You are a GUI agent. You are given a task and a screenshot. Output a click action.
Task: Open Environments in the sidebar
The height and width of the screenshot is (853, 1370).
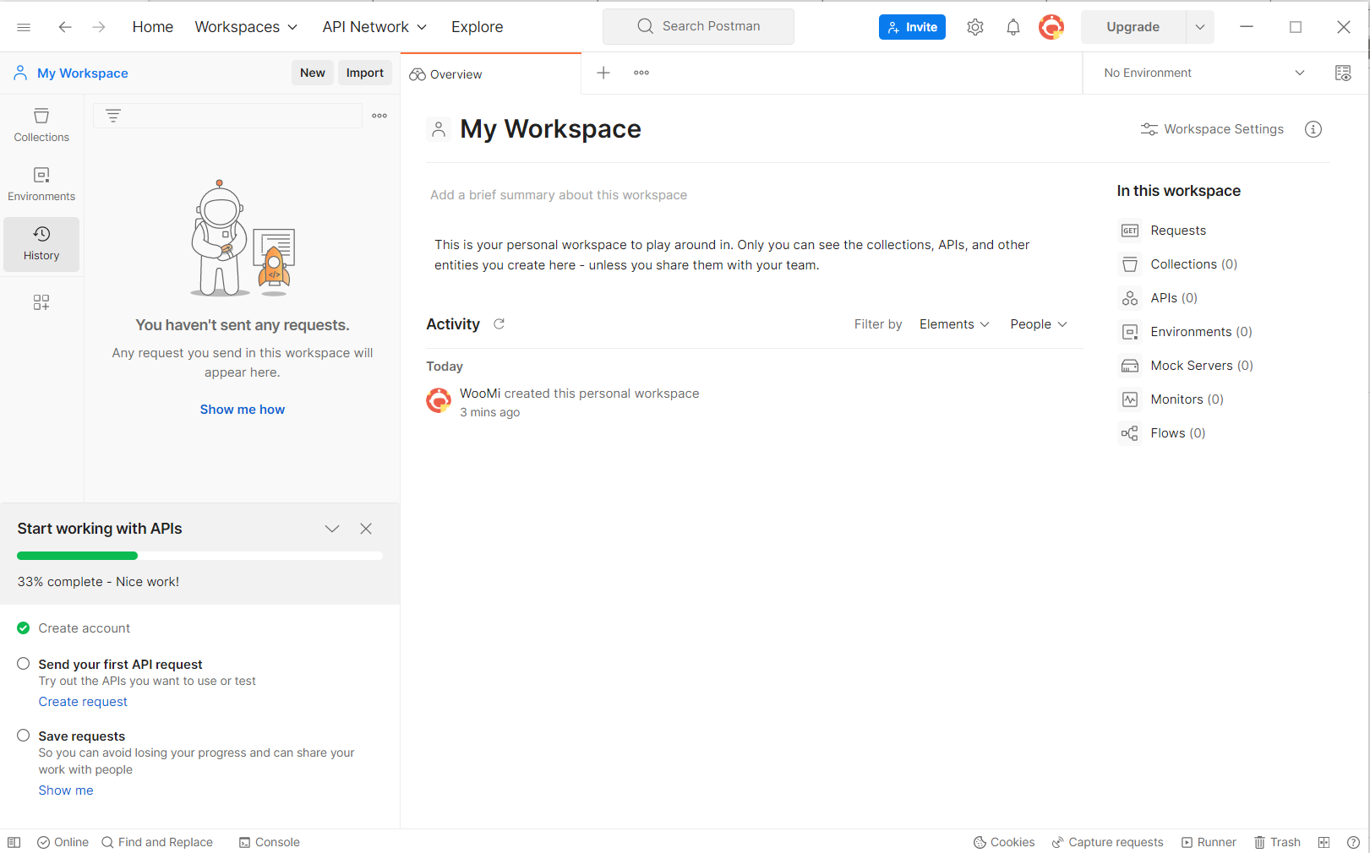(41, 184)
